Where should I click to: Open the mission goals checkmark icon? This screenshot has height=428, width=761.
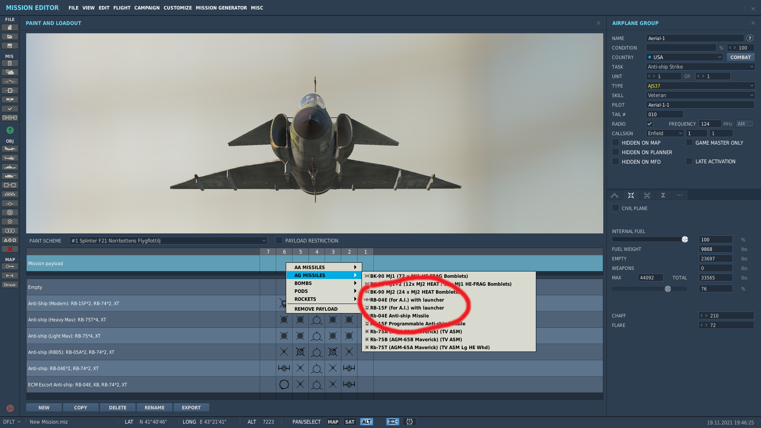tap(10, 109)
